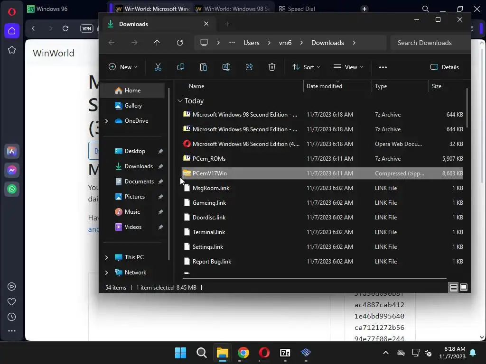Select Gallery in navigation pane

point(133,106)
